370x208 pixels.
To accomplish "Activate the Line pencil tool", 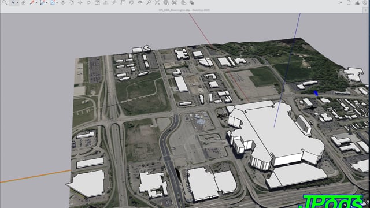I will coord(32,2).
